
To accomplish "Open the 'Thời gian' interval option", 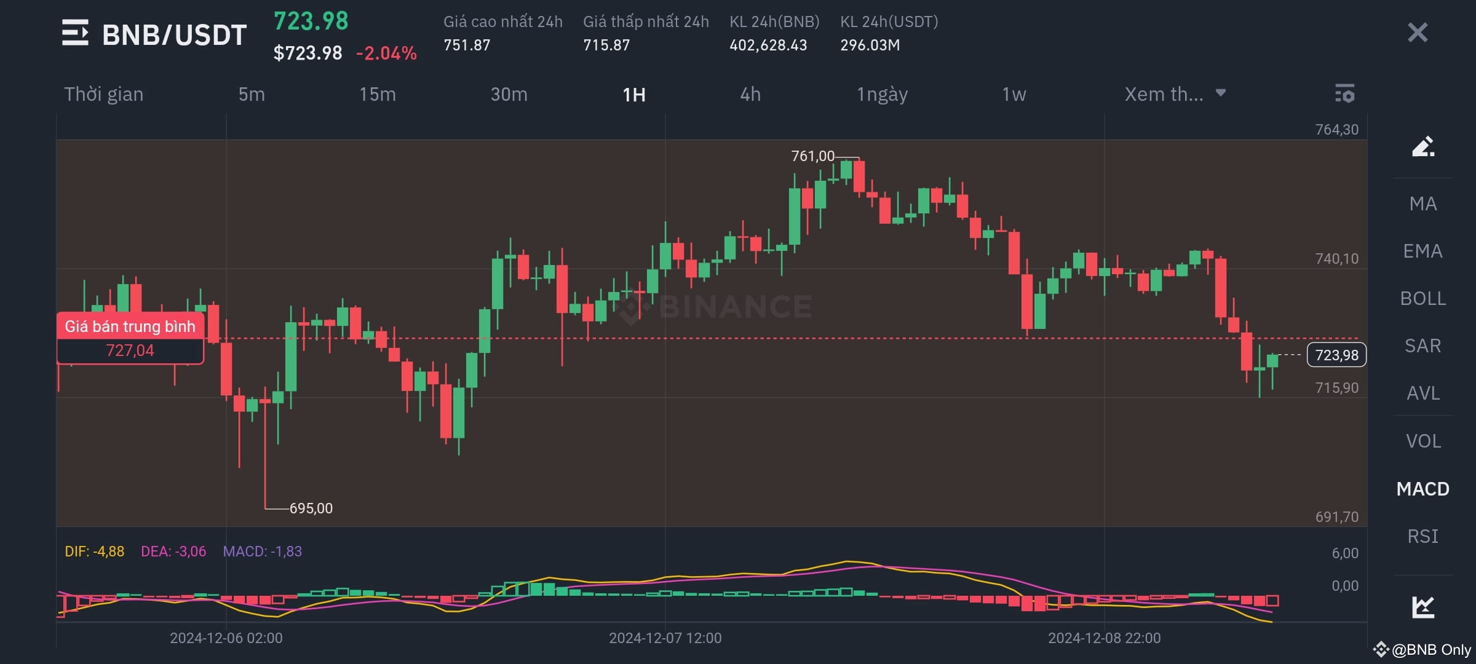I will pyautogui.click(x=103, y=95).
